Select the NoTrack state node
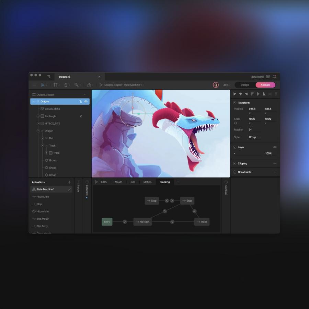309x309 pixels. 143,222
